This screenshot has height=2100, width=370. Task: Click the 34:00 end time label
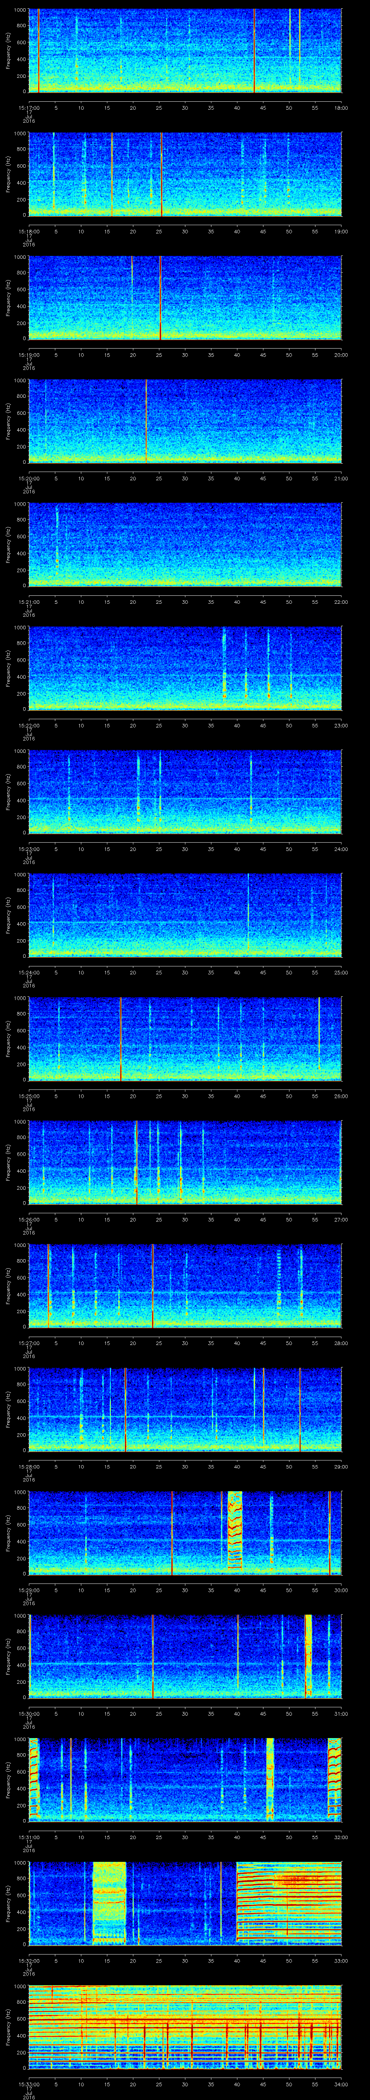click(341, 2084)
